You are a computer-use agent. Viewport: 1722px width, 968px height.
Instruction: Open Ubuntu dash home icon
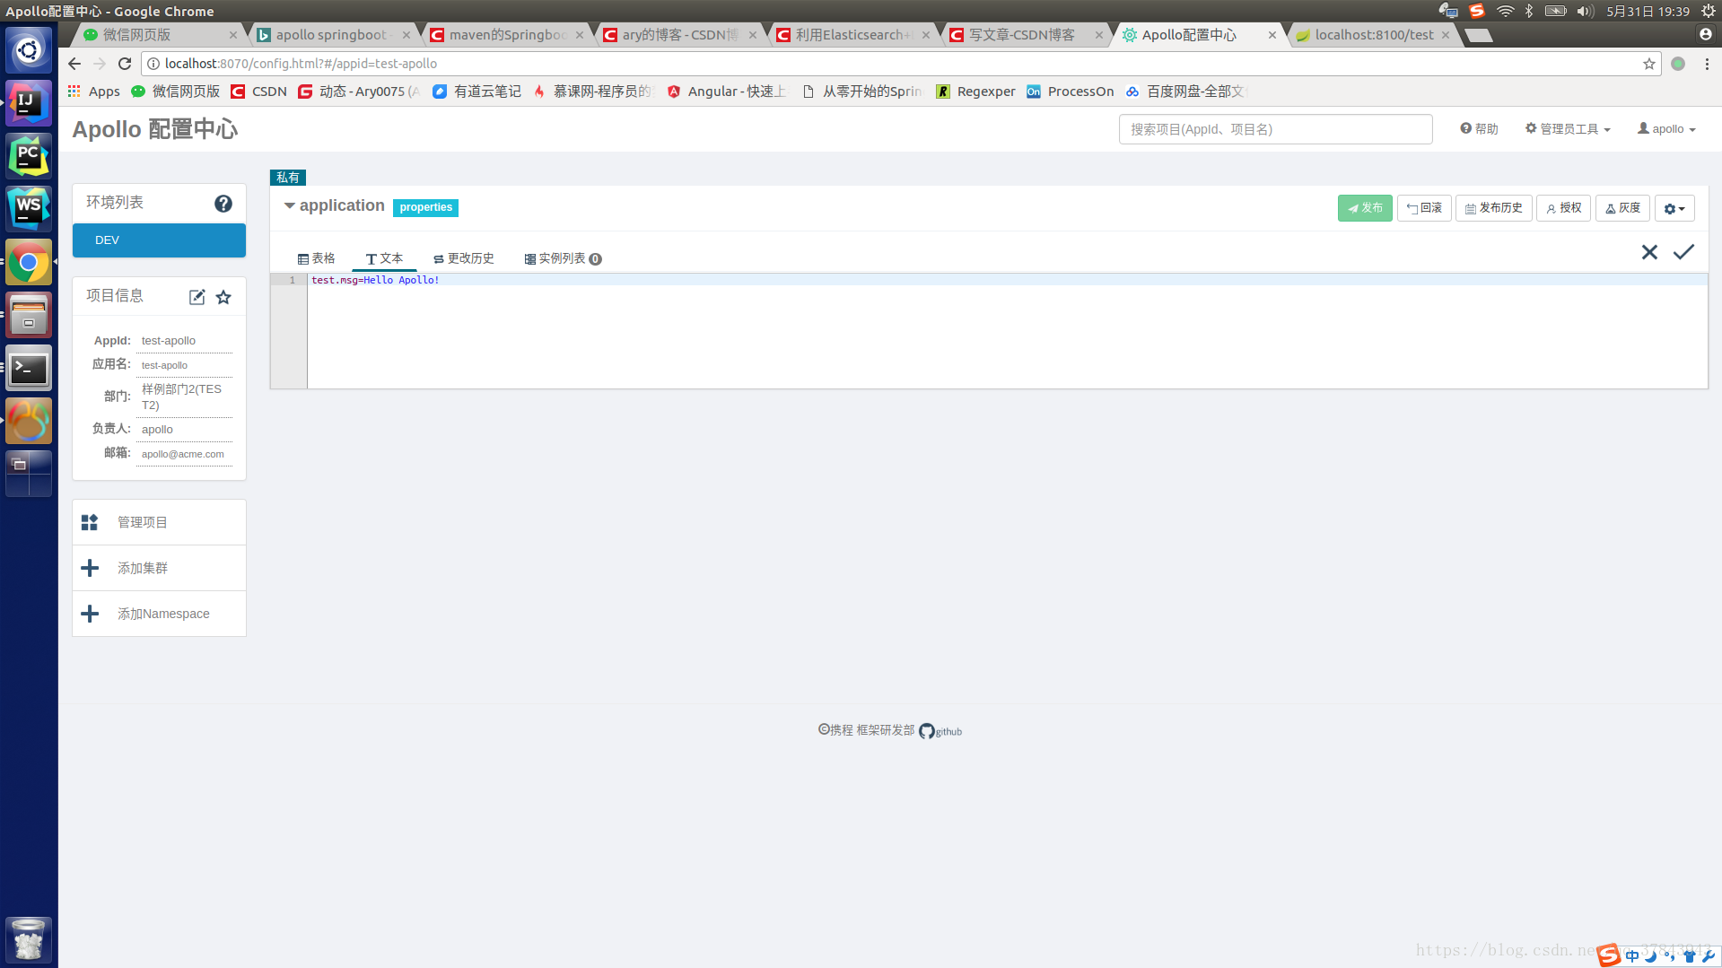tap(29, 50)
